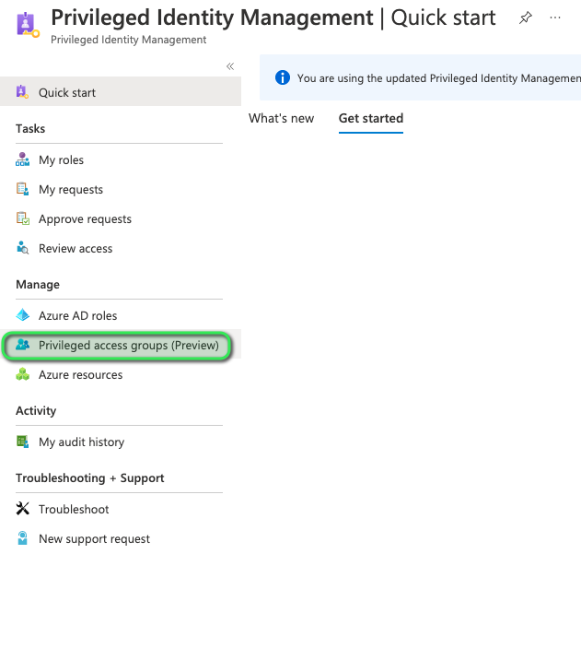
Task: Click the info icon in banner
Action: click(283, 77)
